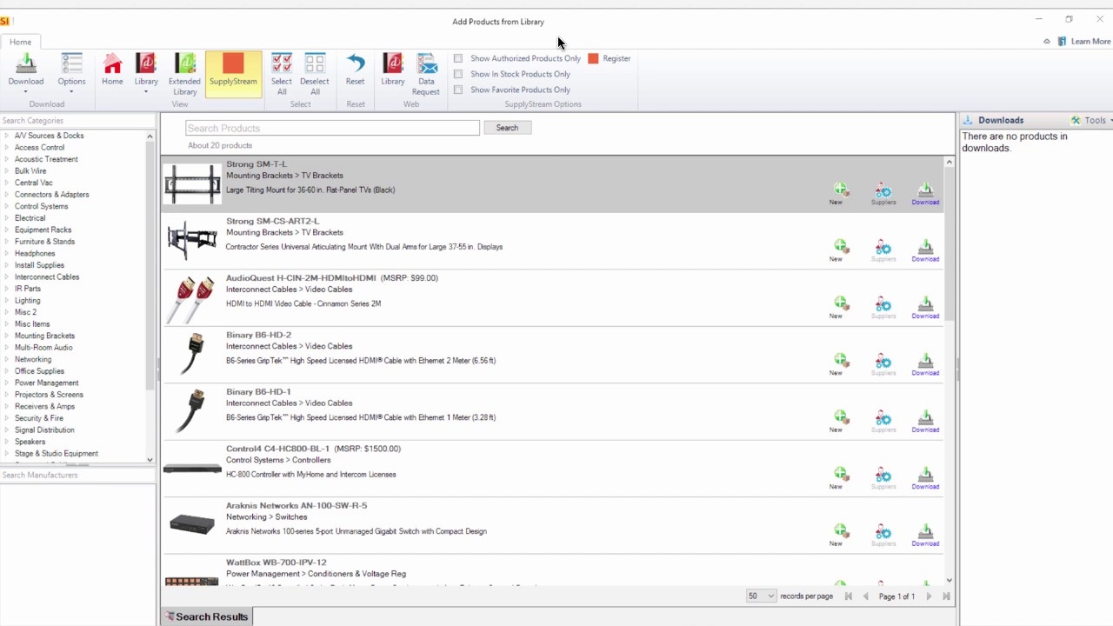Open the ribbon help icon
The height and width of the screenshot is (626, 1113).
[x=1062, y=41]
